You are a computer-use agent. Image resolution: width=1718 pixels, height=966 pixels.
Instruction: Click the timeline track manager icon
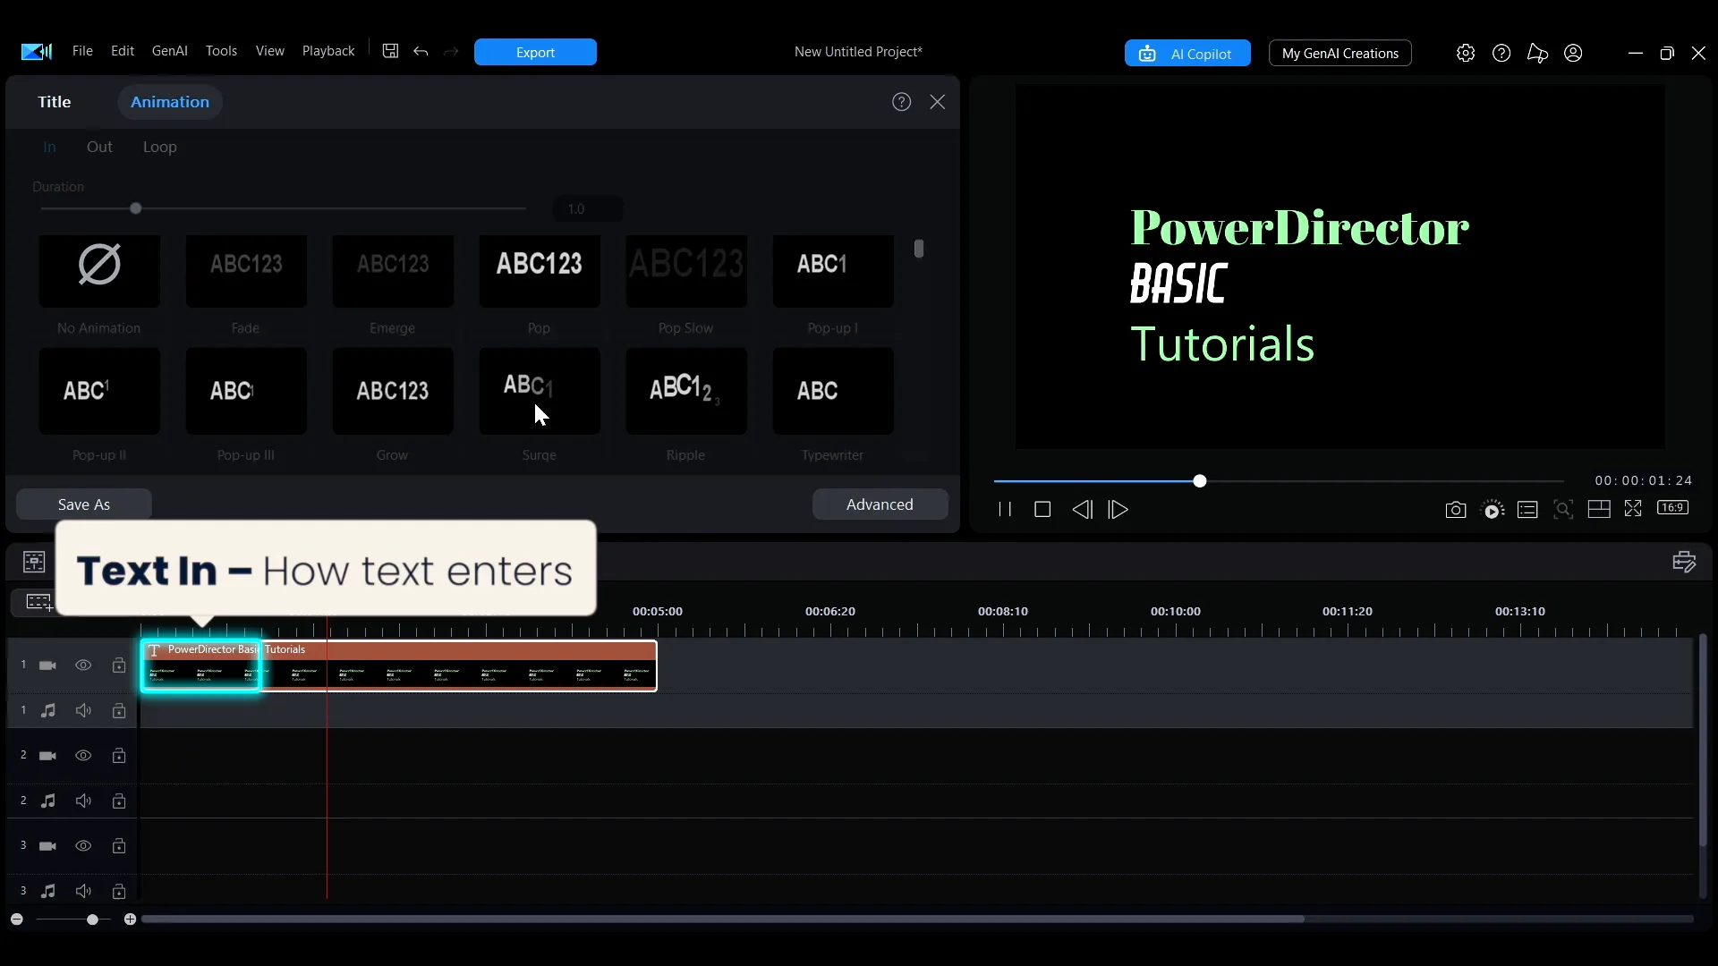point(34,561)
